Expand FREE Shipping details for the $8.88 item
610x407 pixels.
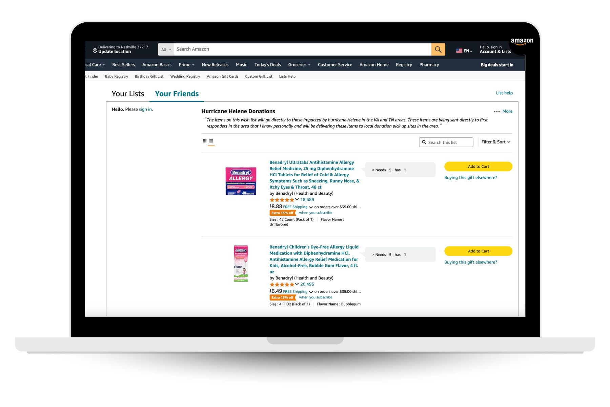pyautogui.click(x=311, y=207)
